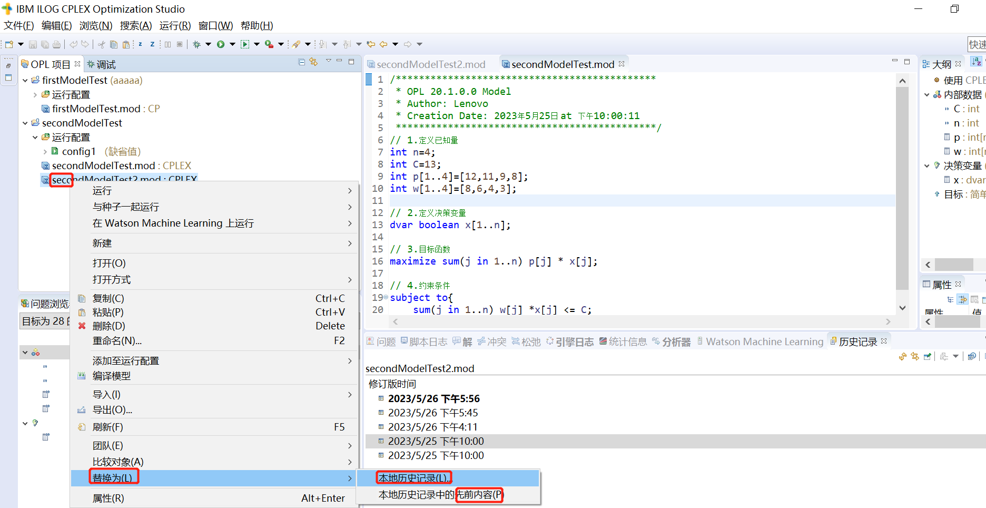
Task: Collapse the secondModelTest project node
Action: [x=25, y=123]
